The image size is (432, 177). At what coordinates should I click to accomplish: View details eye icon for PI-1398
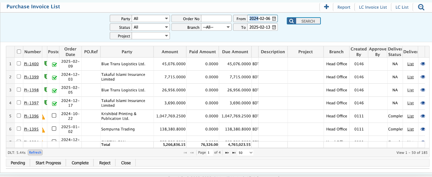[423, 90]
